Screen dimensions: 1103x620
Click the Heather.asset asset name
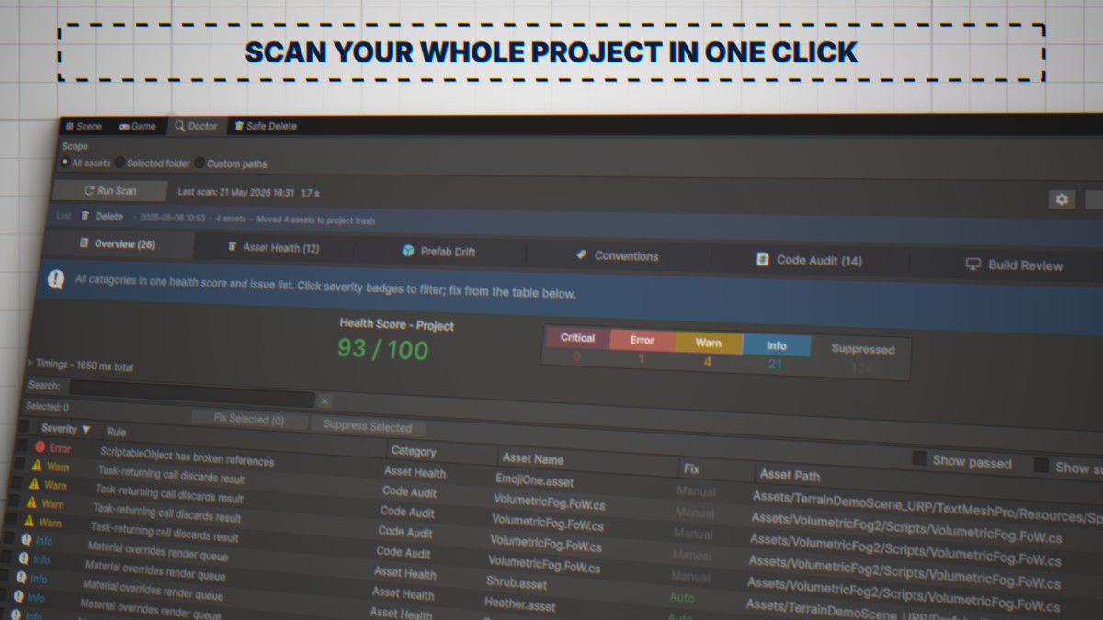(x=519, y=603)
